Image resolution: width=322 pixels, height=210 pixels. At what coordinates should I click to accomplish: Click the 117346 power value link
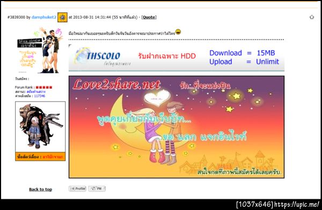(x=40, y=96)
